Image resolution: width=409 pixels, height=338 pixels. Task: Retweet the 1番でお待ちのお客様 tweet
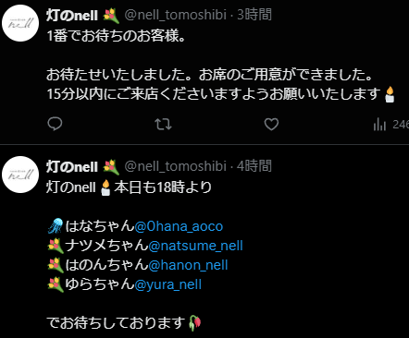163,124
